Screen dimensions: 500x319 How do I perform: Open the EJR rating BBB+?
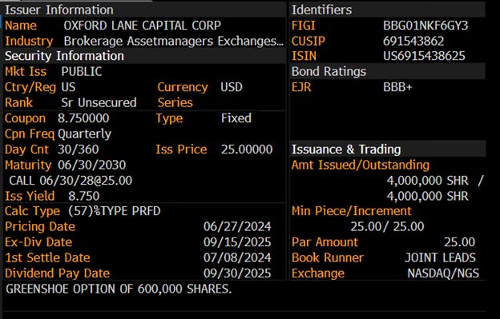(397, 87)
